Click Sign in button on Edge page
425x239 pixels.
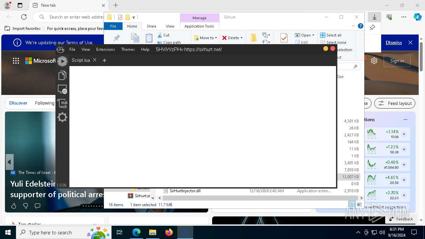[397, 61]
